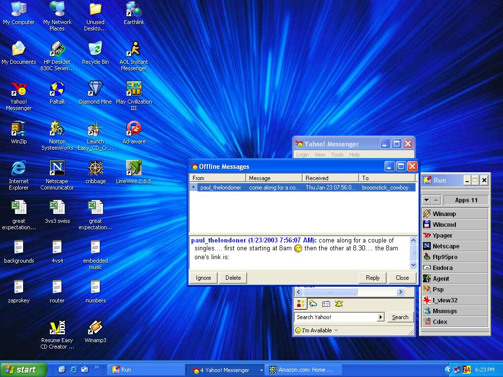503x377 pixels.
Task: Open the I'm Available status dropdown
Action: pyautogui.click(x=316, y=330)
